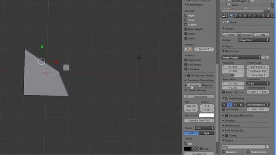Enable the Edge Length checkbox
The height and width of the screenshot is (155, 276).
[186, 60]
